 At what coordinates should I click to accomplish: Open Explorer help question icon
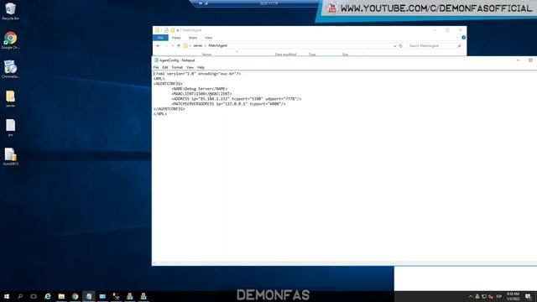pyautogui.click(x=463, y=38)
